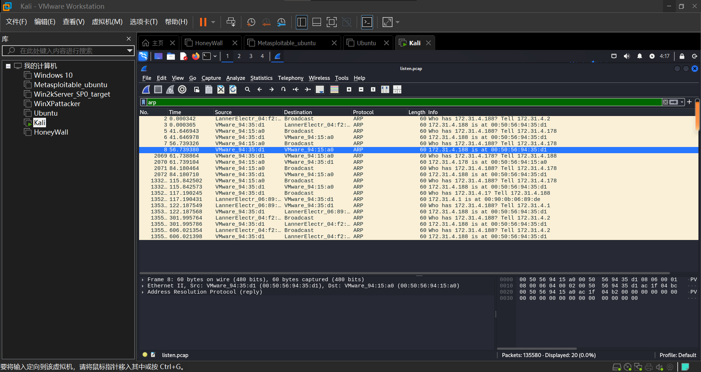Restart the current capture
The height and width of the screenshot is (372, 701).
[x=170, y=89]
